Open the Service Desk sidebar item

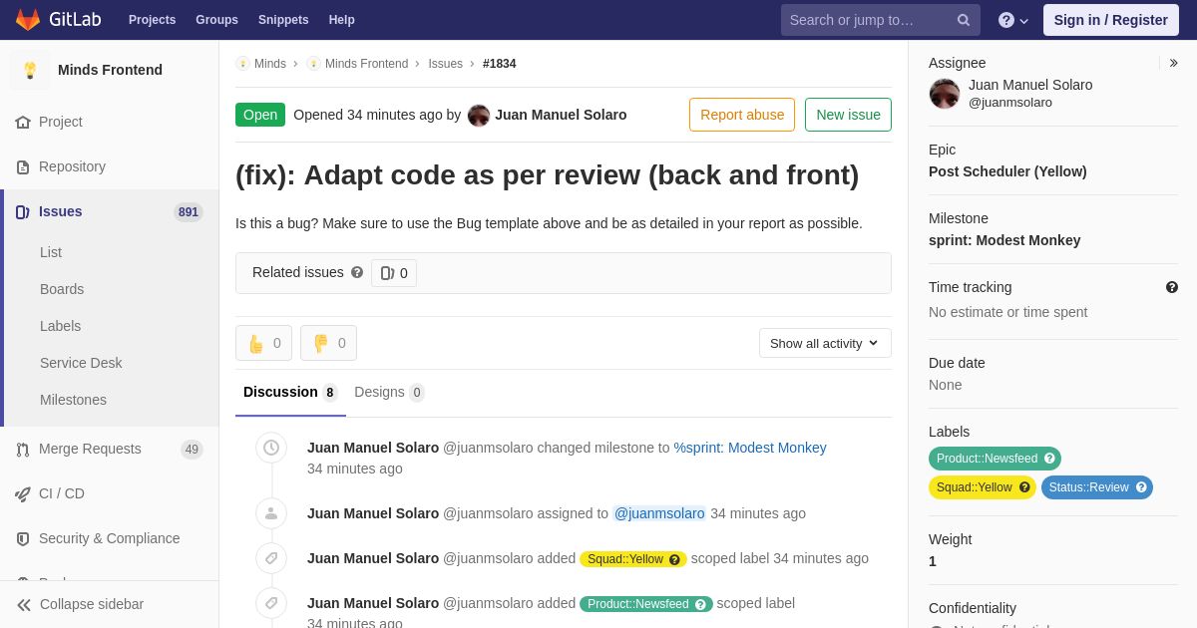(x=81, y=363)
